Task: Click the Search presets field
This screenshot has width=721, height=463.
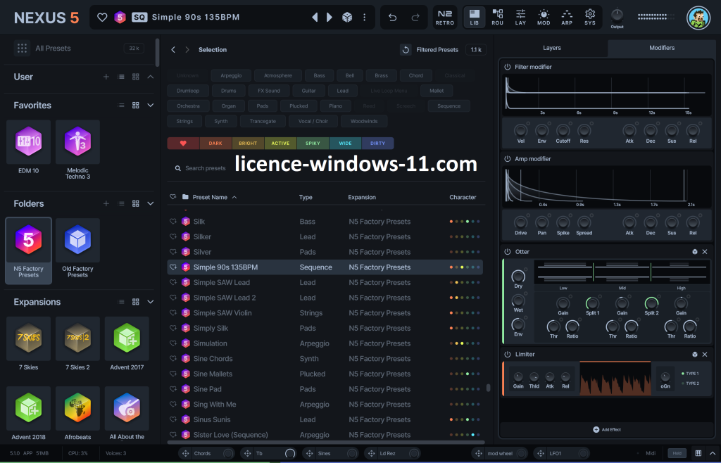Action: [206, 168]
